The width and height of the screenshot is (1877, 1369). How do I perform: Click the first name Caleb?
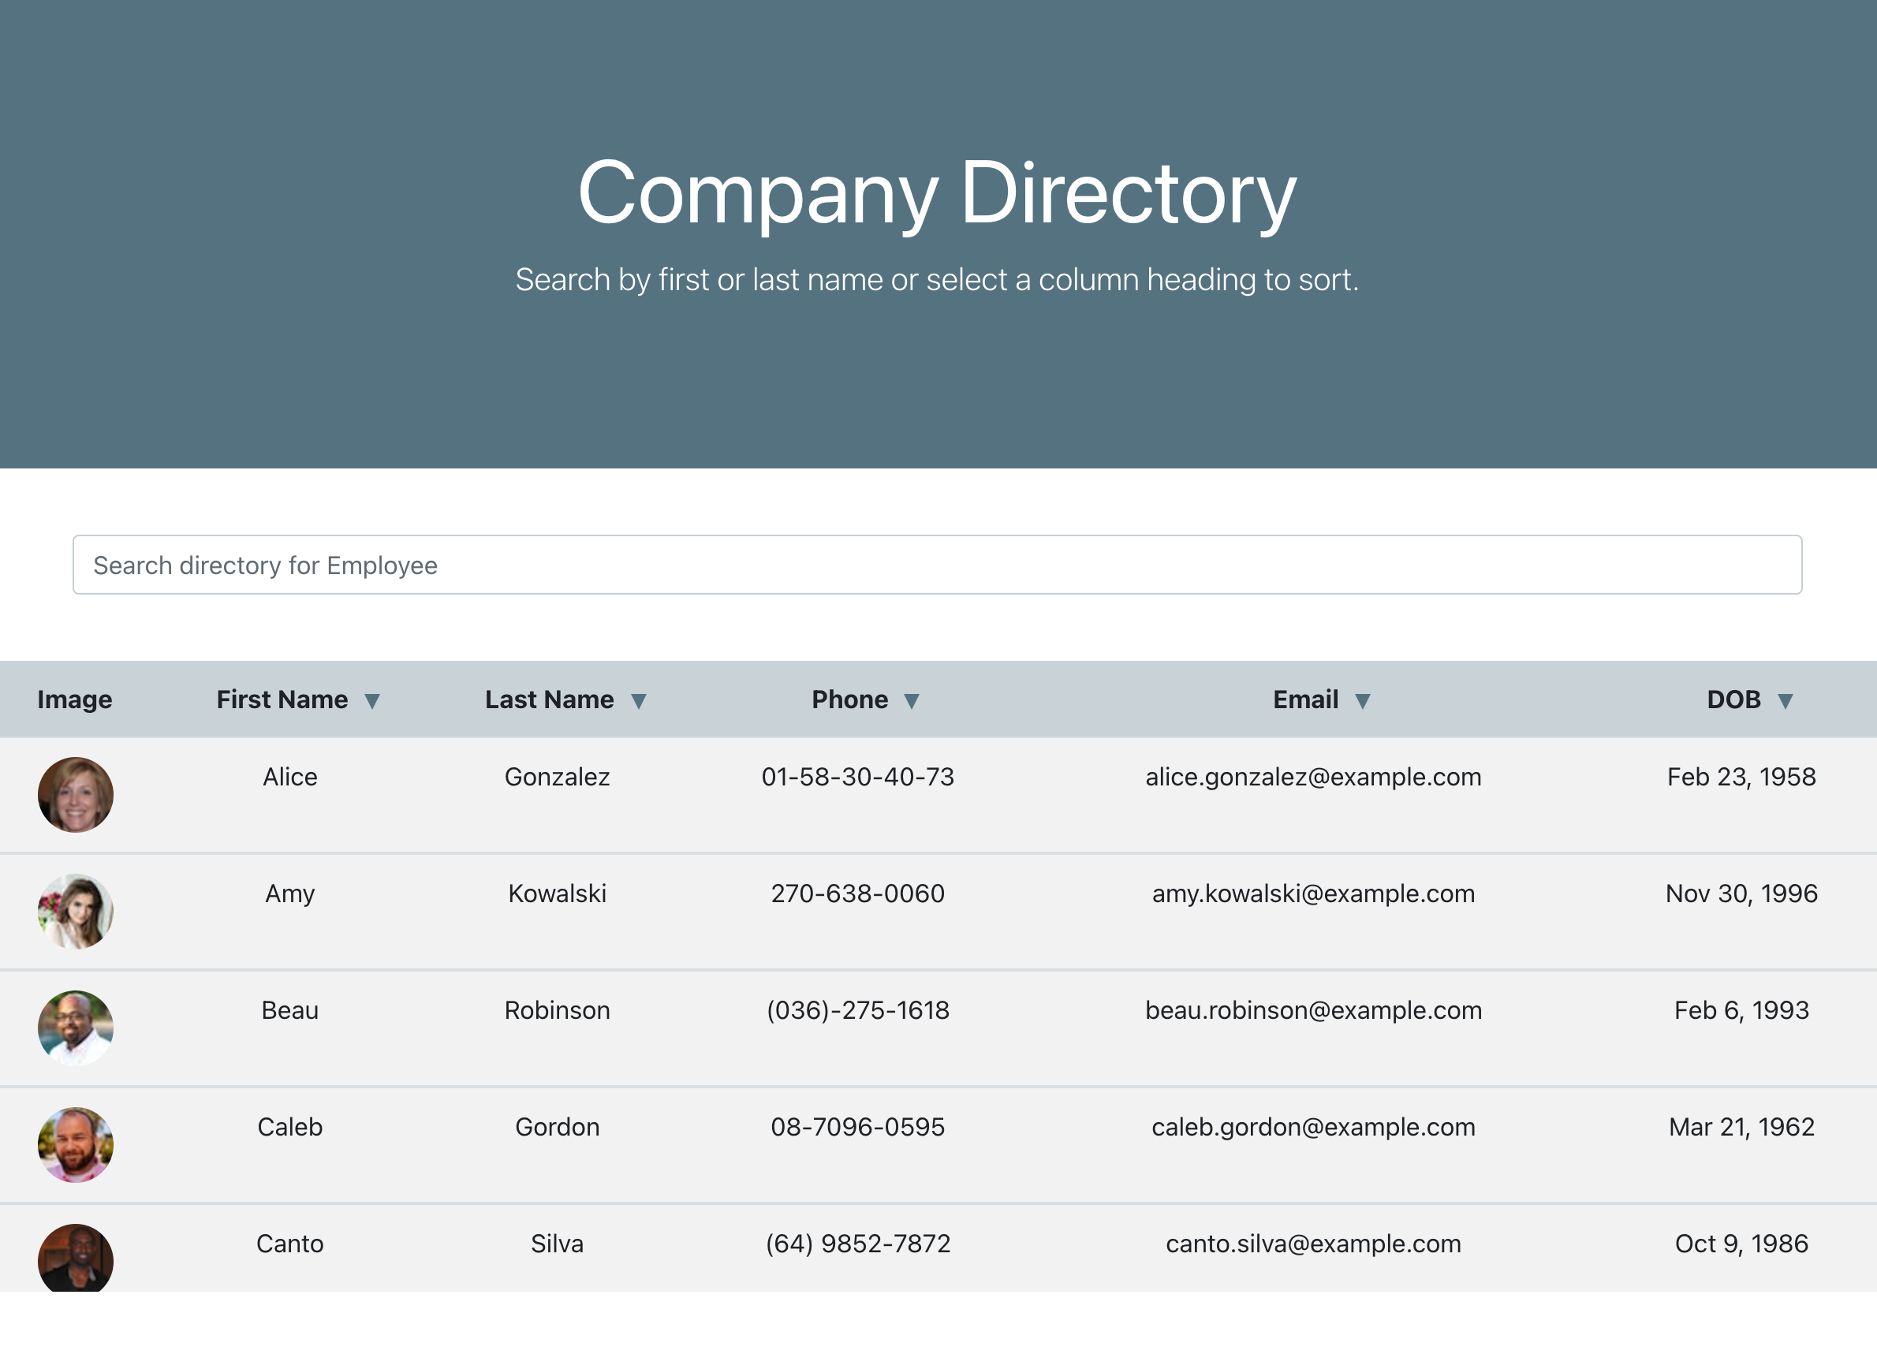pyautogui.click(x=290, y=1127)
